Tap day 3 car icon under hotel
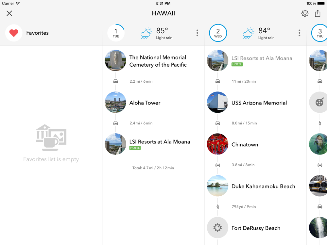This screenshot has height=245, width=327. (x=320, y=81)
